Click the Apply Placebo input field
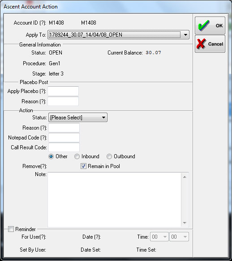This screenshot has height=261, width=232. 63,91
